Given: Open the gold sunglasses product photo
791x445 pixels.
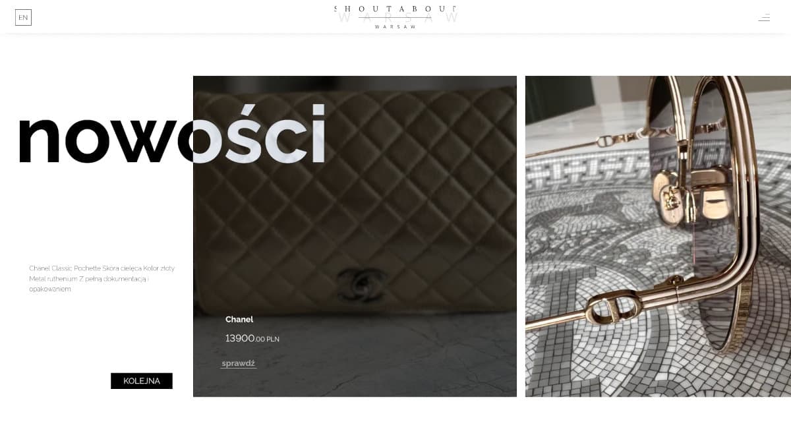Looking at the screenshot, I should coord(658,236).
